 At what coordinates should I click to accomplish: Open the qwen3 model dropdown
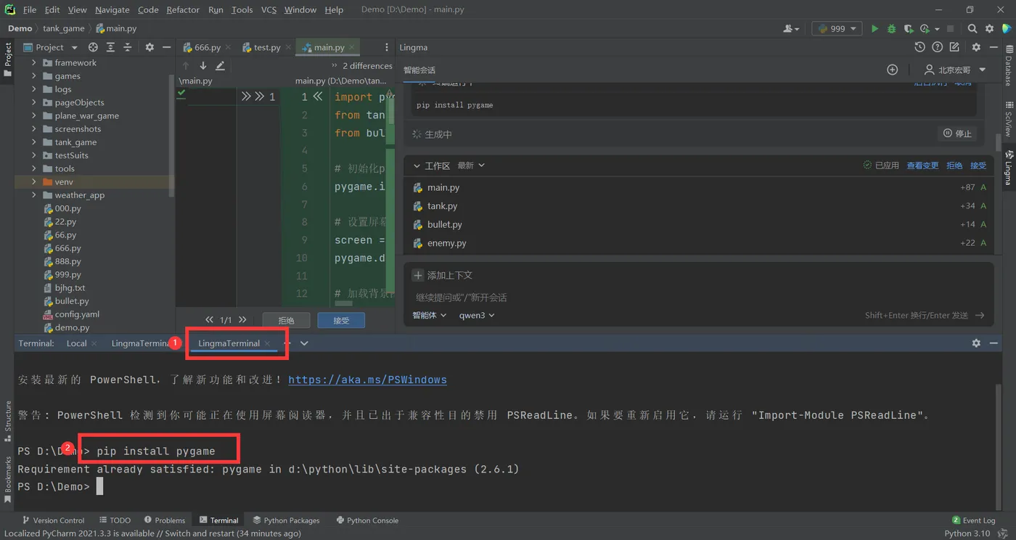coord(477,316)
